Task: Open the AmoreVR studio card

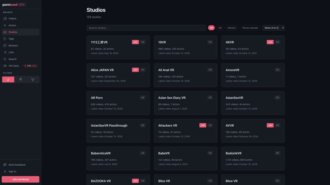Action: pos(253,75)
